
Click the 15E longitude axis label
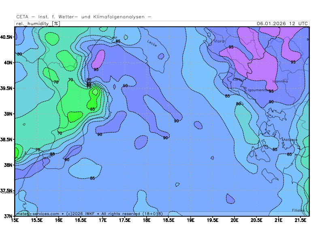click(x=15, y=220)
